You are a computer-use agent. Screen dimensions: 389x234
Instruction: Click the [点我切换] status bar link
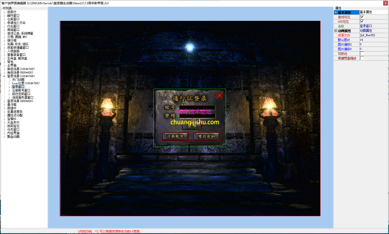click(x=85, y=231)
